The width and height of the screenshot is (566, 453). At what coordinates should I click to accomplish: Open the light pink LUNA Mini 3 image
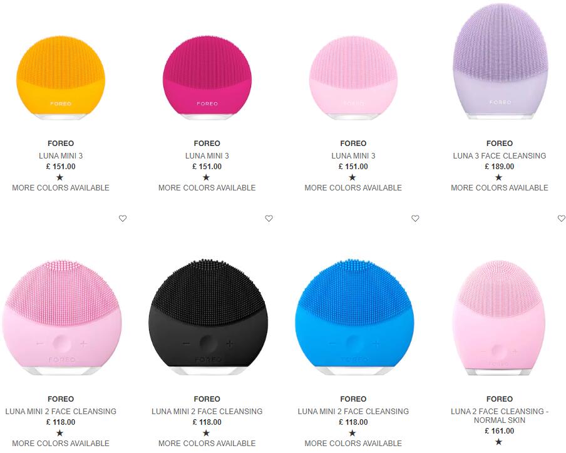point(353,78)
